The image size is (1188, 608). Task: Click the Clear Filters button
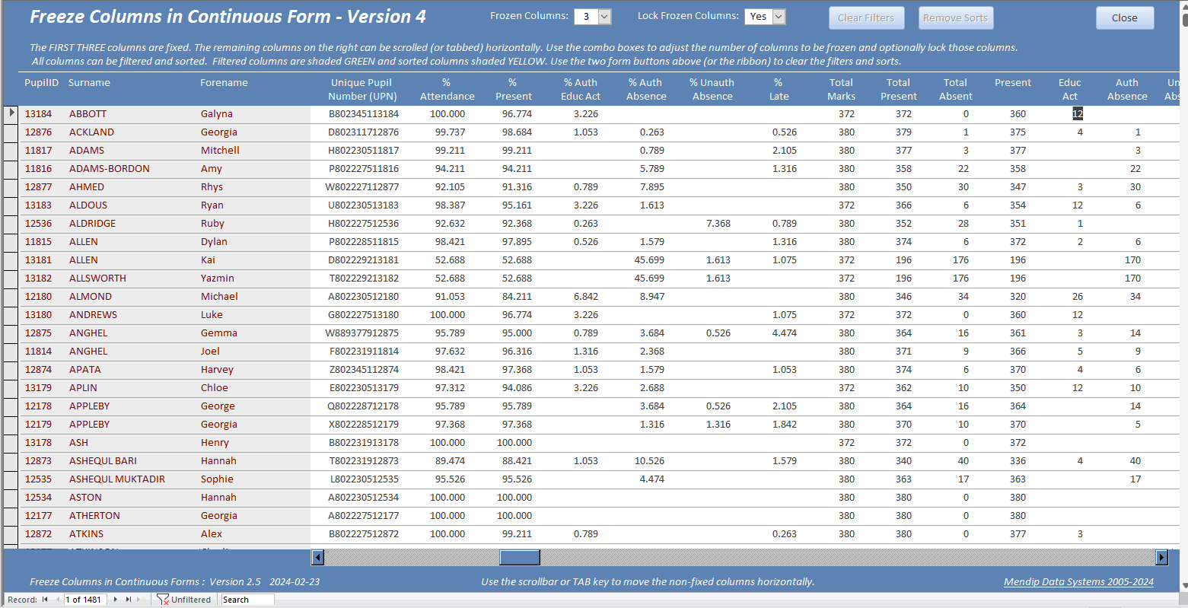[x=866, y=18]
